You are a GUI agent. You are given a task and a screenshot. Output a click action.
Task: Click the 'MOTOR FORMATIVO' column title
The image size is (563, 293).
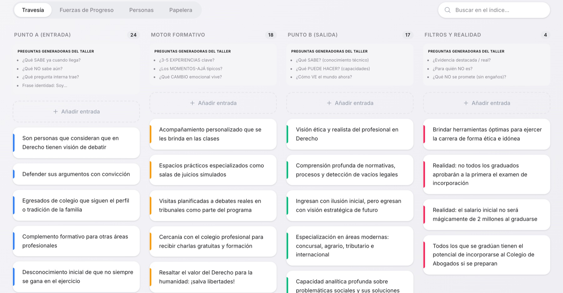pos(178,35)
